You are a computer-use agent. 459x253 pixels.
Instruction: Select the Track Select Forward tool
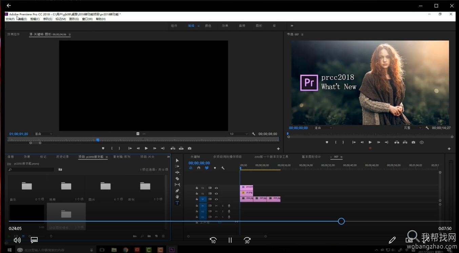tap(177, 166)
